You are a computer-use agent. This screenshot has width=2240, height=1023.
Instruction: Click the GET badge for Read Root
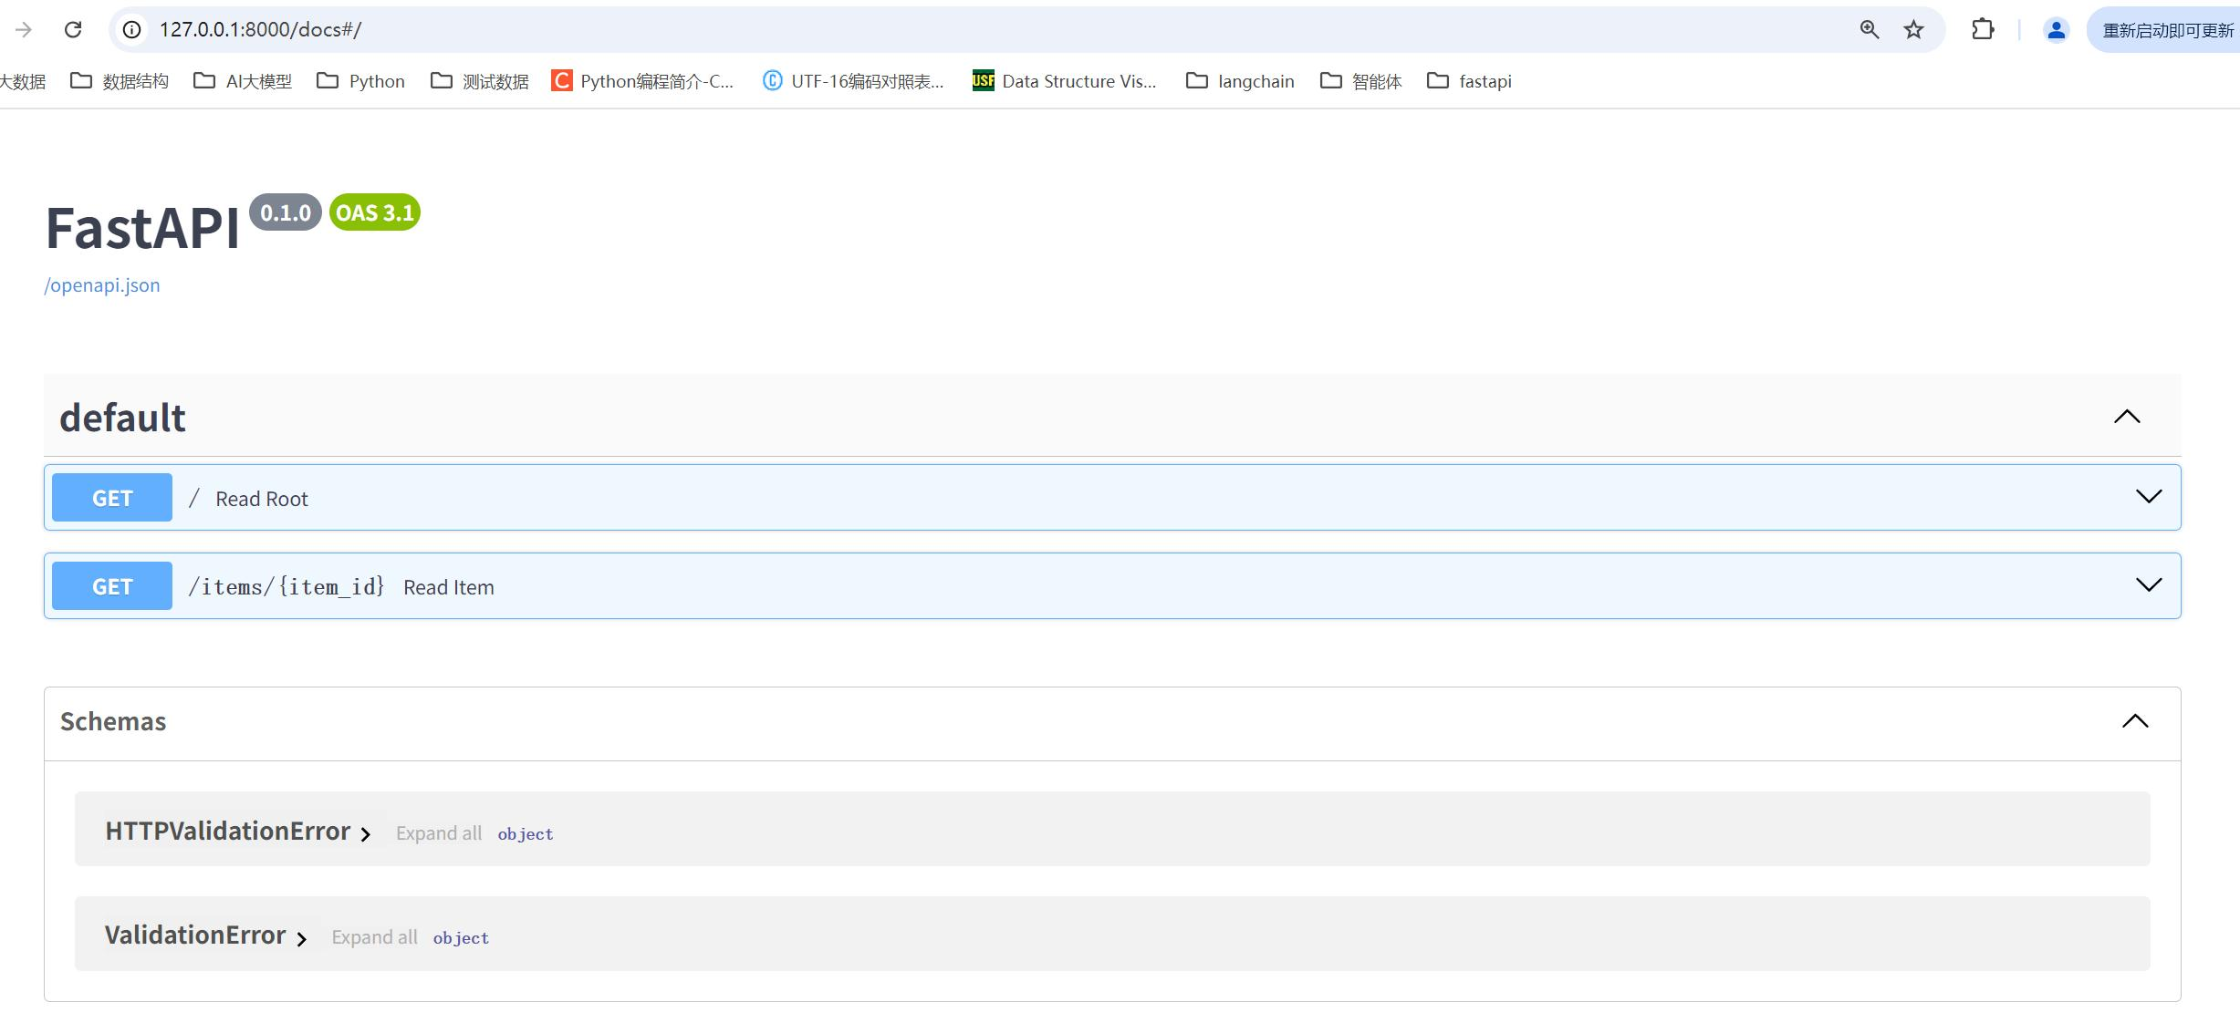112,498
